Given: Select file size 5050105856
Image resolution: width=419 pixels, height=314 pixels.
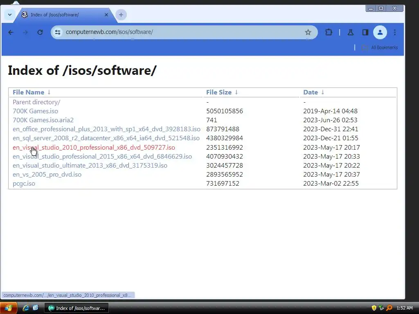Looking at the screenshot, I should 225,111.
